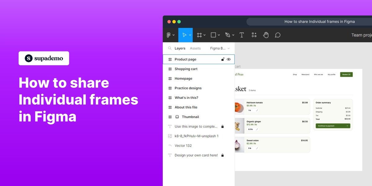
Task: Open the Resources panel icon
Action: pyautogui.click(x=254, y=35)
